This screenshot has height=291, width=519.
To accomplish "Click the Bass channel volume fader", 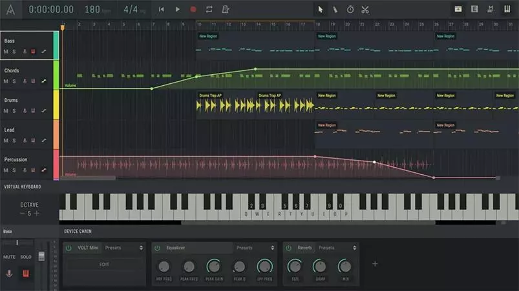I will 41,256.
